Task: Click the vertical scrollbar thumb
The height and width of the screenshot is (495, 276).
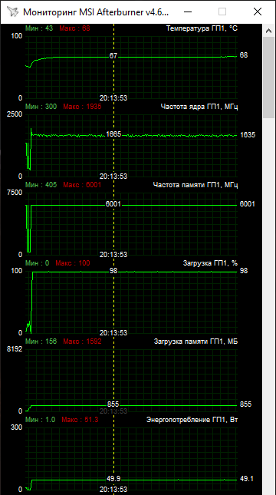Action: click(x=269, y=78)
